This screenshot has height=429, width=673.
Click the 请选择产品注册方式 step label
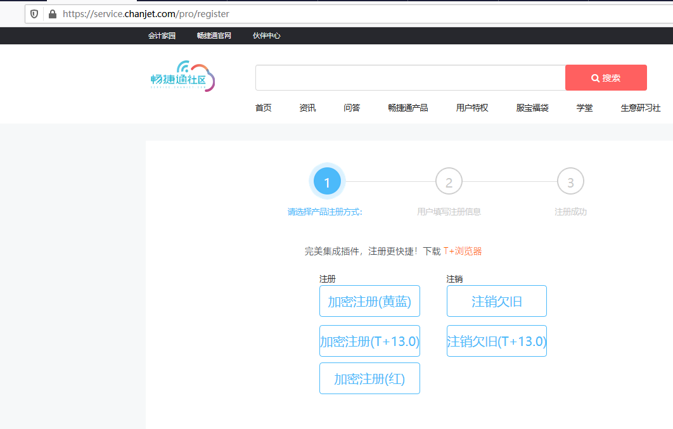(325, 212)
